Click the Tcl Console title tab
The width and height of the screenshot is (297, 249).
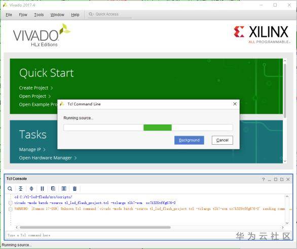click(x=17, y=179)
